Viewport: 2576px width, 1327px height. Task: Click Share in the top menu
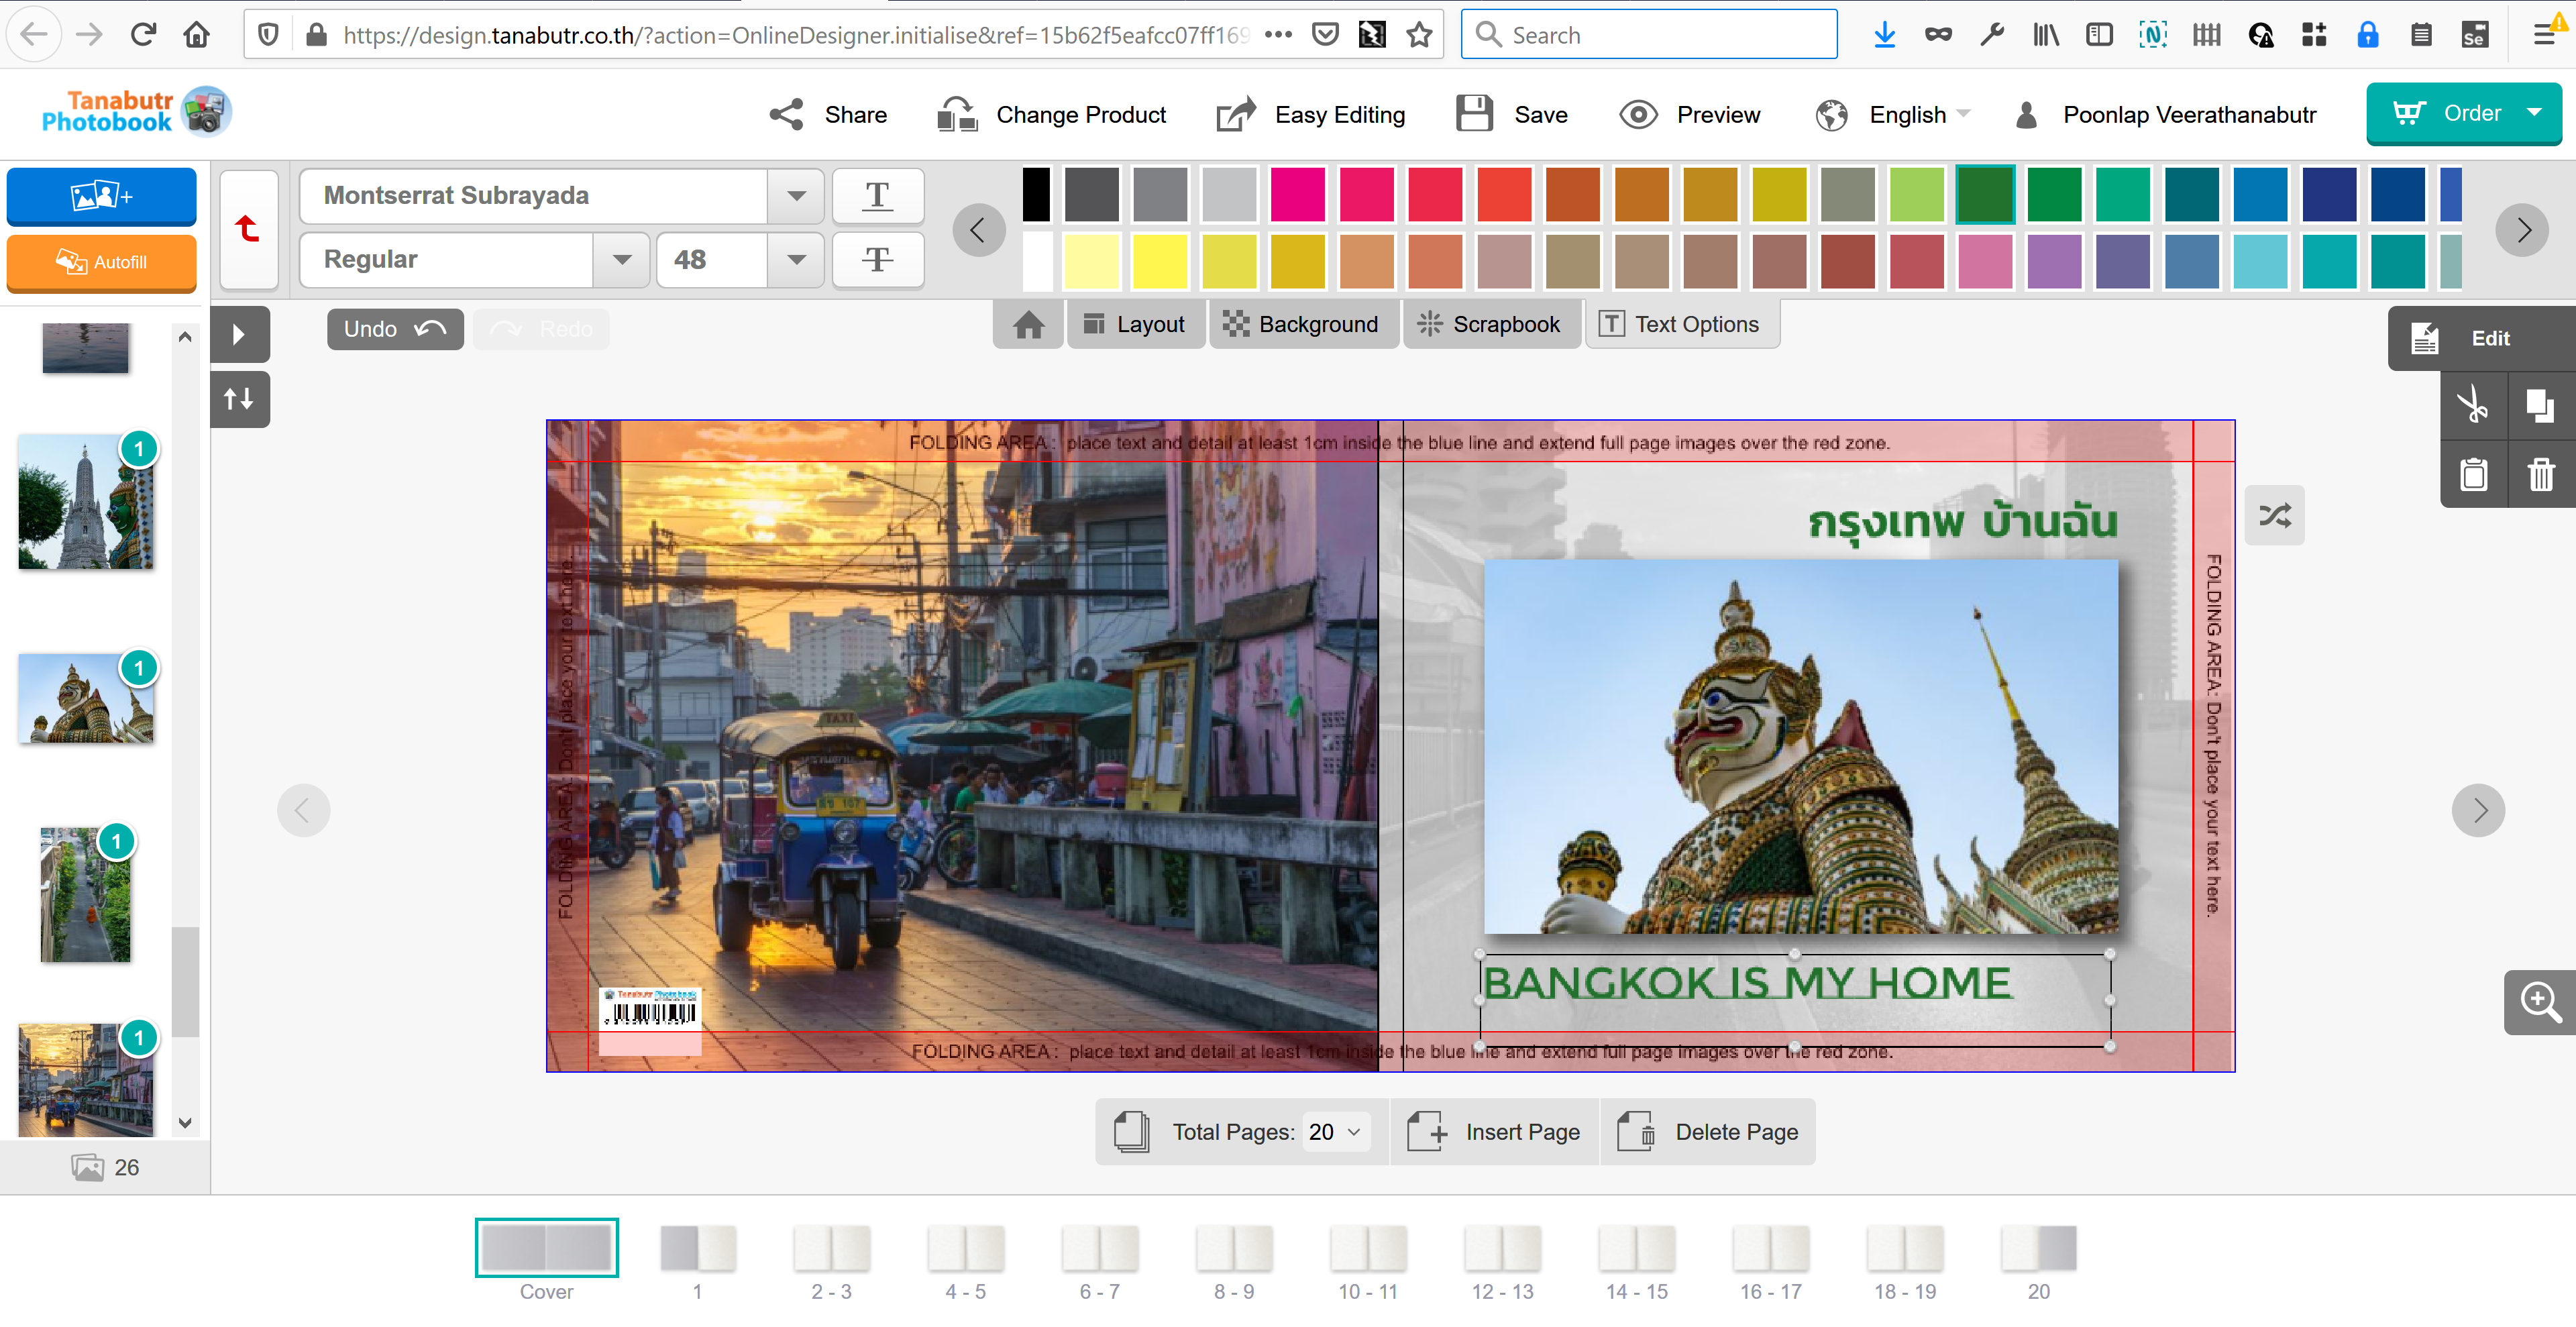pos(829,115)
